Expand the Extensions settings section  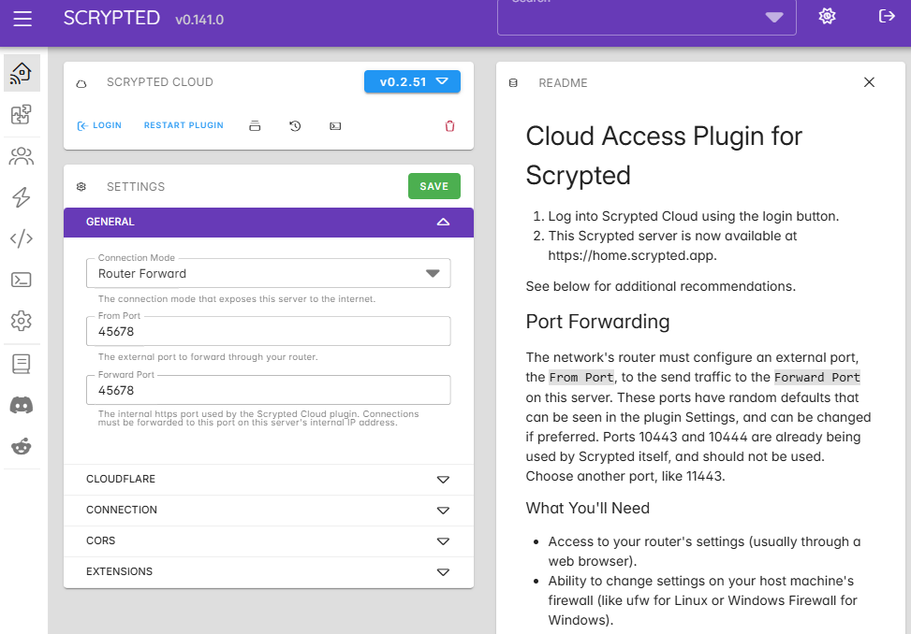268,572
